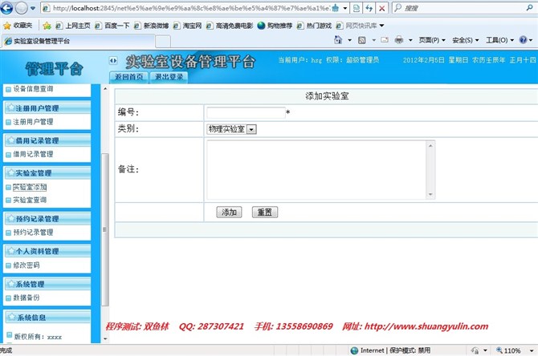This screenshot has height=356, width=538.
Task: Click the read mail envelope icon
Action: pos(385,40)
